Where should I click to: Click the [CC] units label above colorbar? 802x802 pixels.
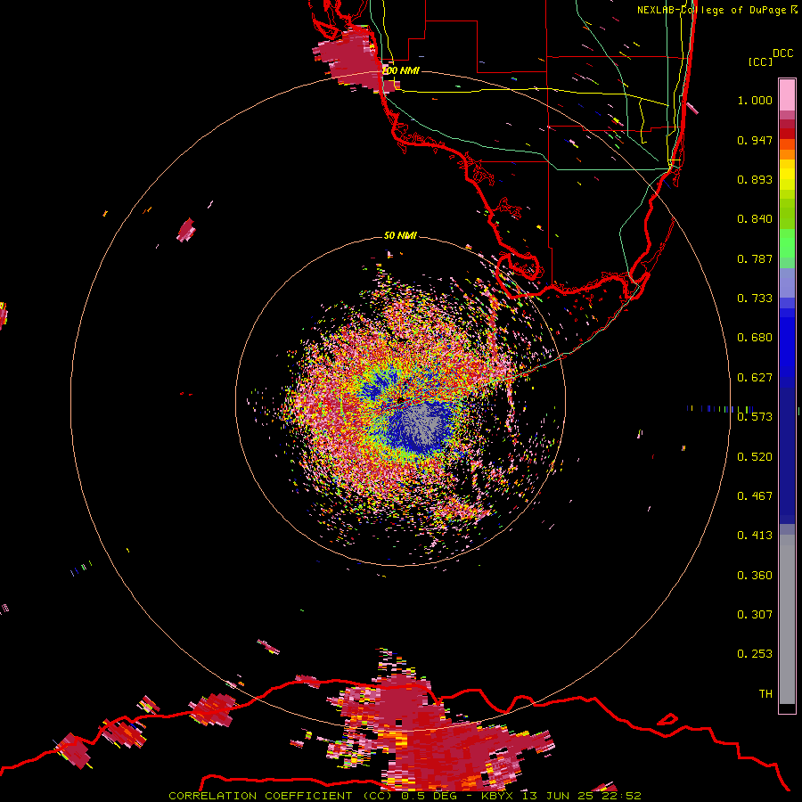click(760, 61)
